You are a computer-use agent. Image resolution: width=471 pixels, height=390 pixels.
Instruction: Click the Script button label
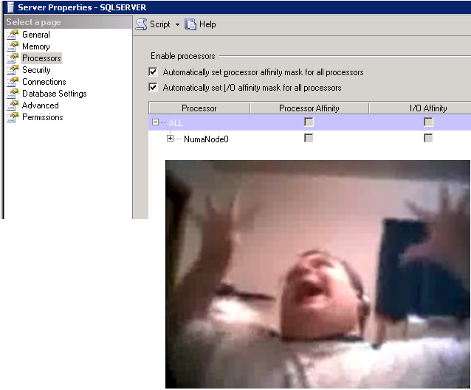[159, 24]
